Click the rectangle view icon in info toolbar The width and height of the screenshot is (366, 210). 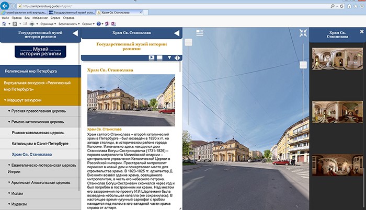coord(160,57)
